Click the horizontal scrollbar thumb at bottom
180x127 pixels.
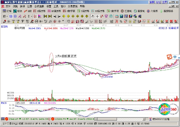click(x=107, y=119)
